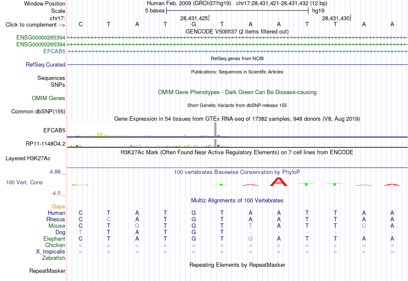Viewport: 408px width, 281px height.
Task: Open the RP11-1148O4.2 expression bar chart
Action: tap(148, 143)
